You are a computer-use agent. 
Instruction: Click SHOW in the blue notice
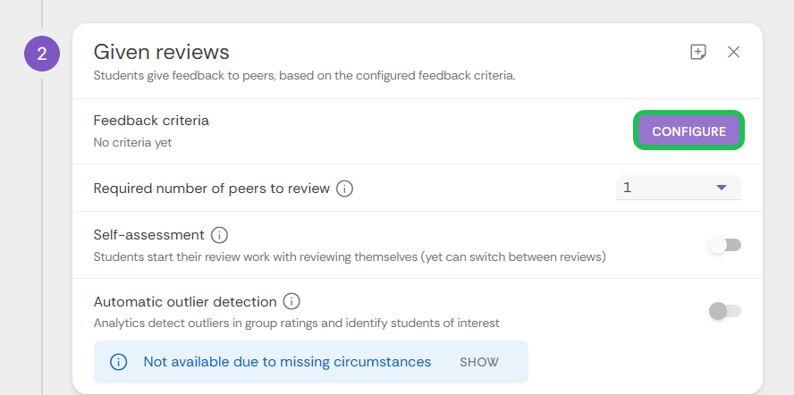(x=479, y=362)
